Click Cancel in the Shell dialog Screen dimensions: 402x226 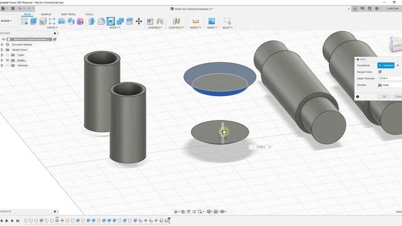click(398, 97)
